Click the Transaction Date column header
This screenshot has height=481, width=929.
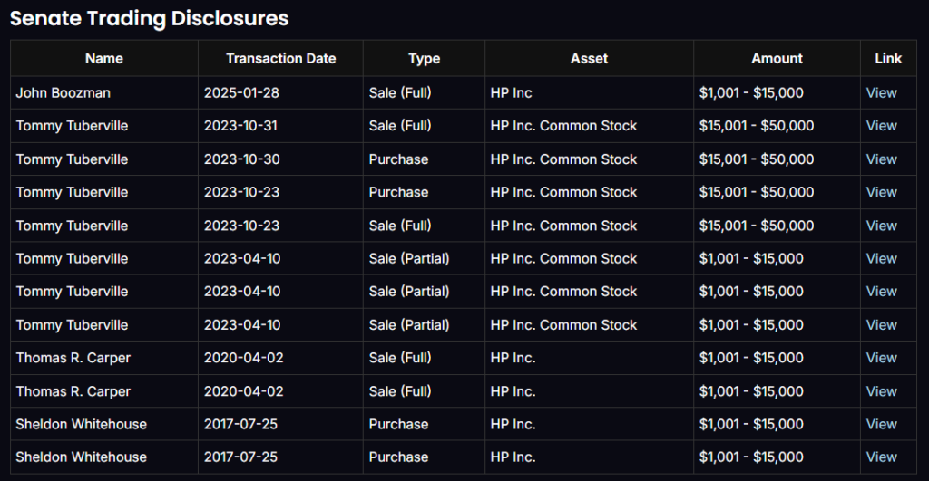pyautogui.click(x=280, y=58)
